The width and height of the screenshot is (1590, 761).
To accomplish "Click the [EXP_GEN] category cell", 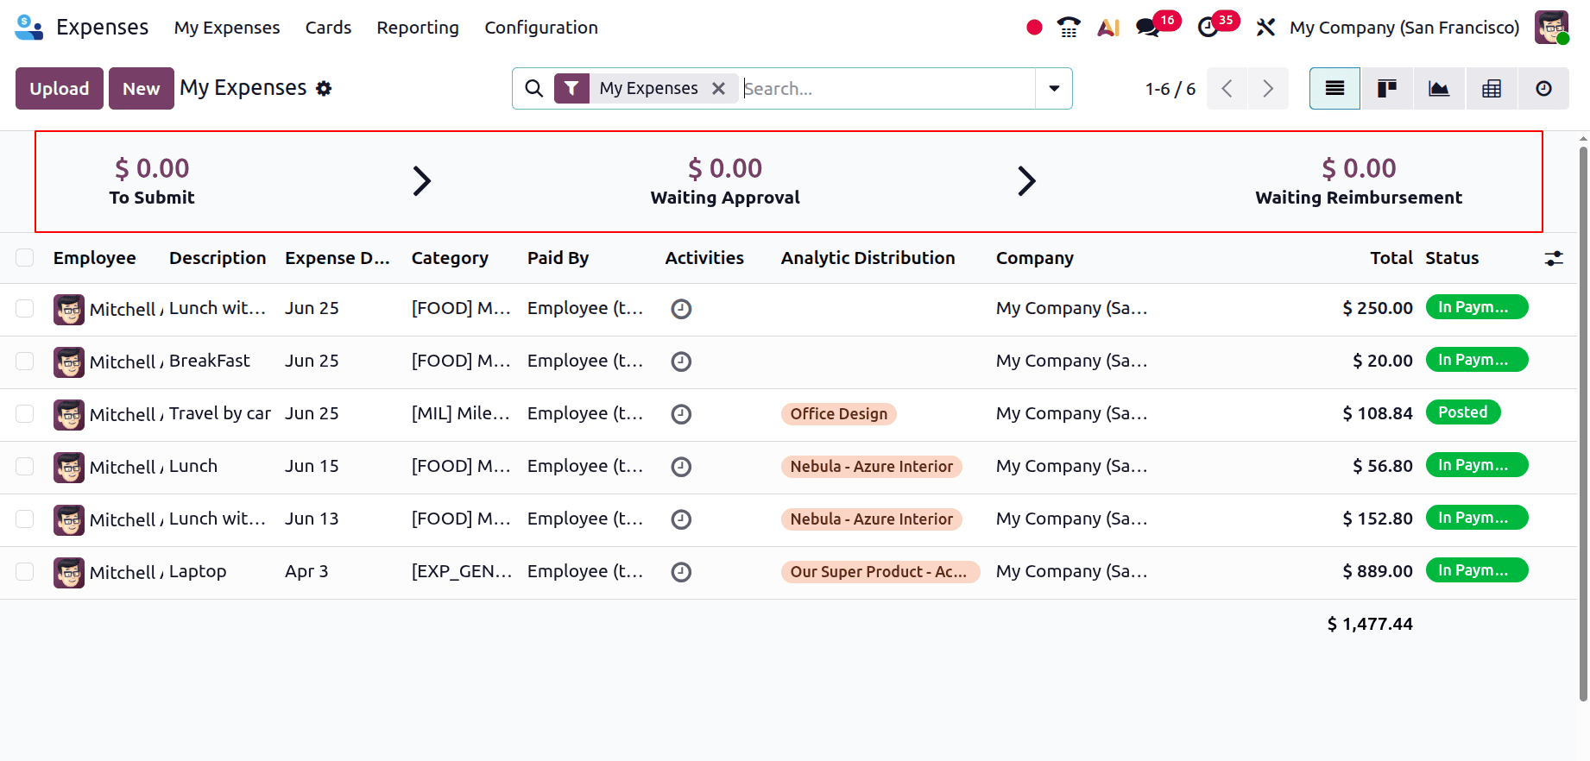I will [x=462, y=571].
